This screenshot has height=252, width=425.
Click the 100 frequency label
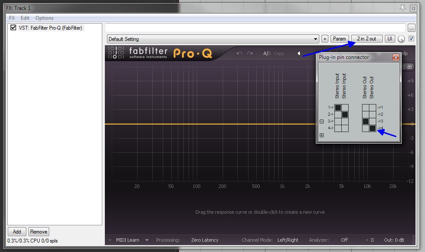point(196,186)
